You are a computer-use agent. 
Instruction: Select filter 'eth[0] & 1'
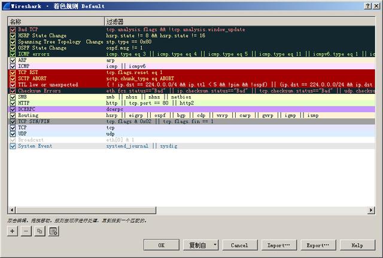click(x=120, y=140)
